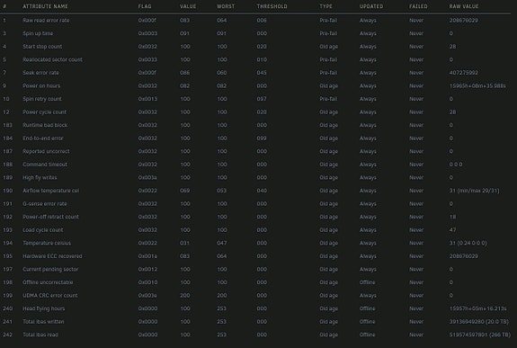
Task: Click raw value 18 in Power-off retract count row
Action: click(452, 217)
